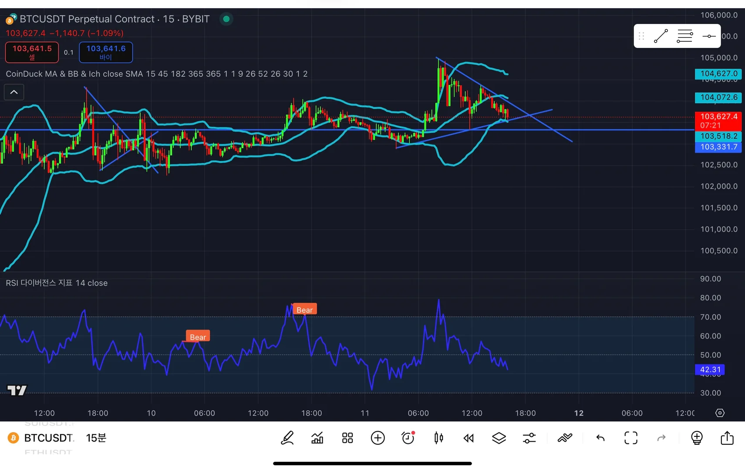Tap the RSI axis label 70.00
Viewport: 745px width, 470px height.
tap(711, 317)
